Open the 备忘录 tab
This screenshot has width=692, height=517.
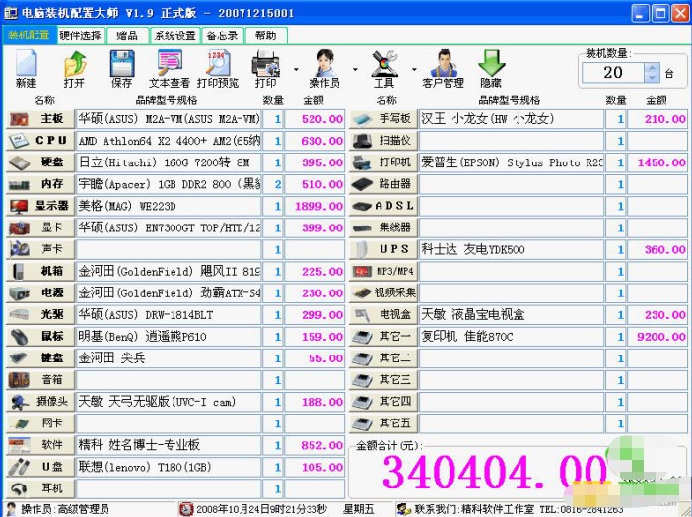(x=223, y=35)
